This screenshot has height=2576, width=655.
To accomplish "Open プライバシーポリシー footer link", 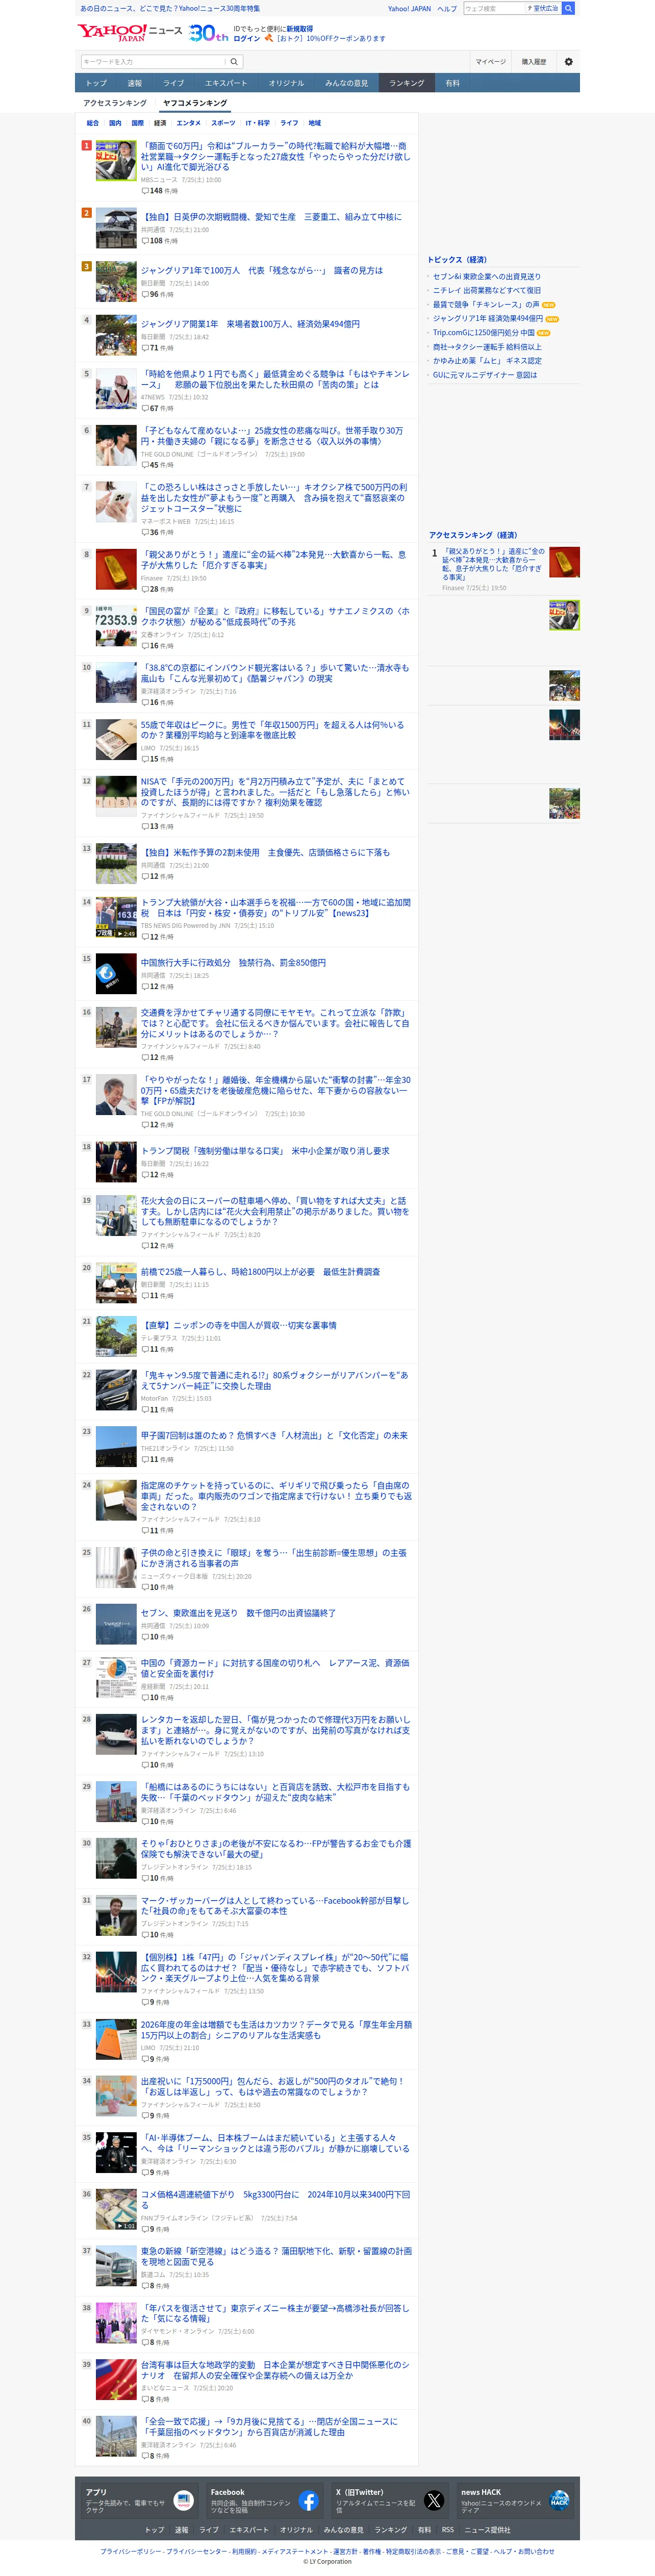I will point(132,2552).
